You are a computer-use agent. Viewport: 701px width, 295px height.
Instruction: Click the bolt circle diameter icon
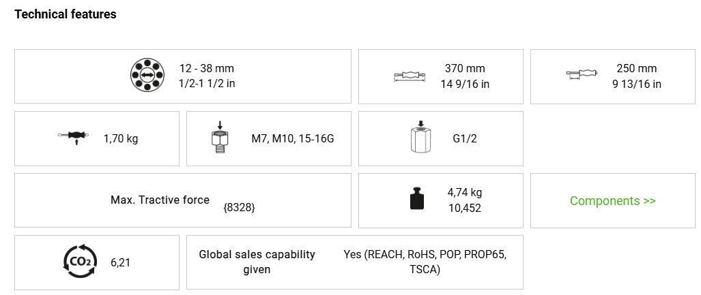click(x=145, y=76)
